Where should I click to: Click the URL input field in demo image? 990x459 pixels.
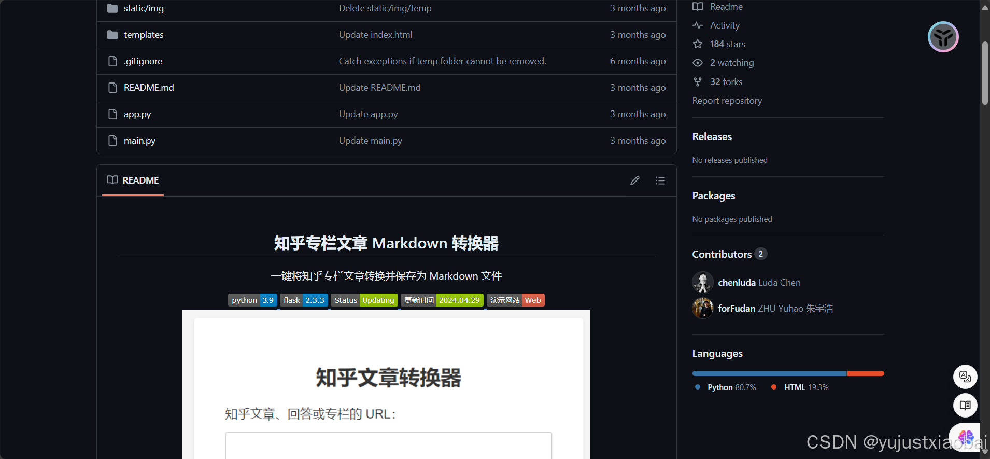pyautogui.click(x=389, y=446)
